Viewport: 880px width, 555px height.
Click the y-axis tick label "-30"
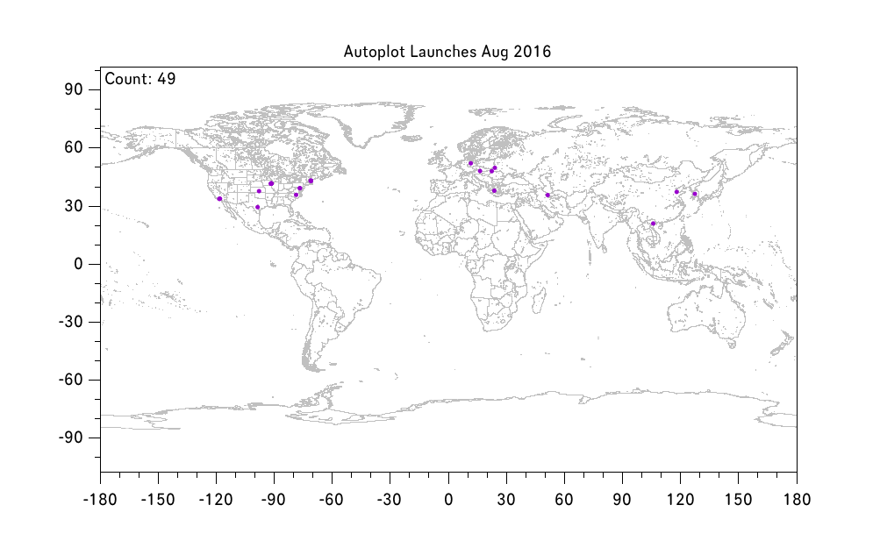71,322
